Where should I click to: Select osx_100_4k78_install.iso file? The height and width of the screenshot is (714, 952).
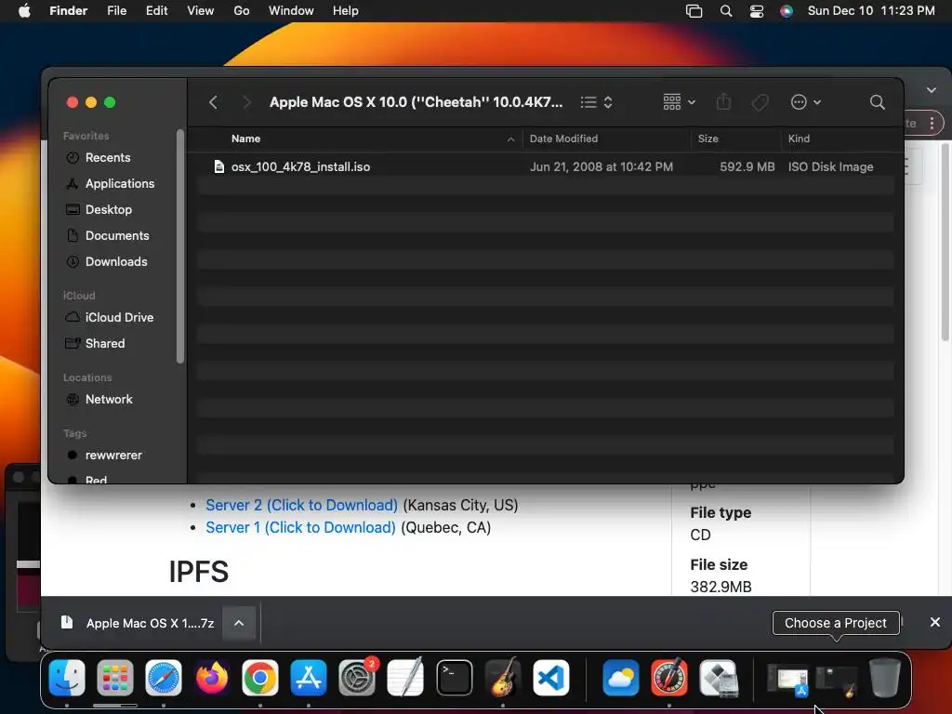545,166
